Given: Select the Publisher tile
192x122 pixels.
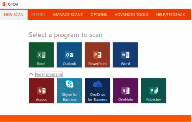Looking at the screenshot, I should (x=153, y=91).
